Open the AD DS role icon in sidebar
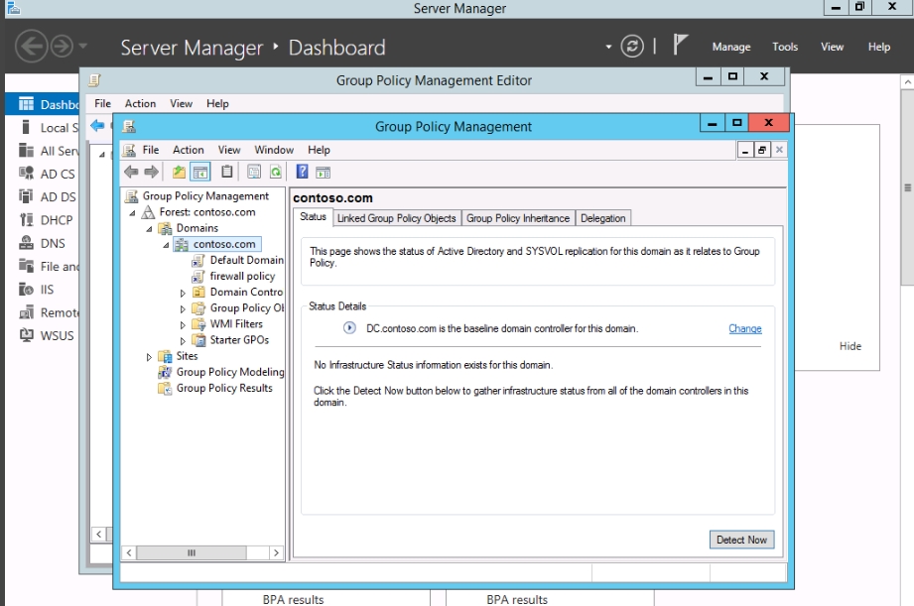Image resolution: width=914 pixels, height=606 pixels. [x=26, y=196]
